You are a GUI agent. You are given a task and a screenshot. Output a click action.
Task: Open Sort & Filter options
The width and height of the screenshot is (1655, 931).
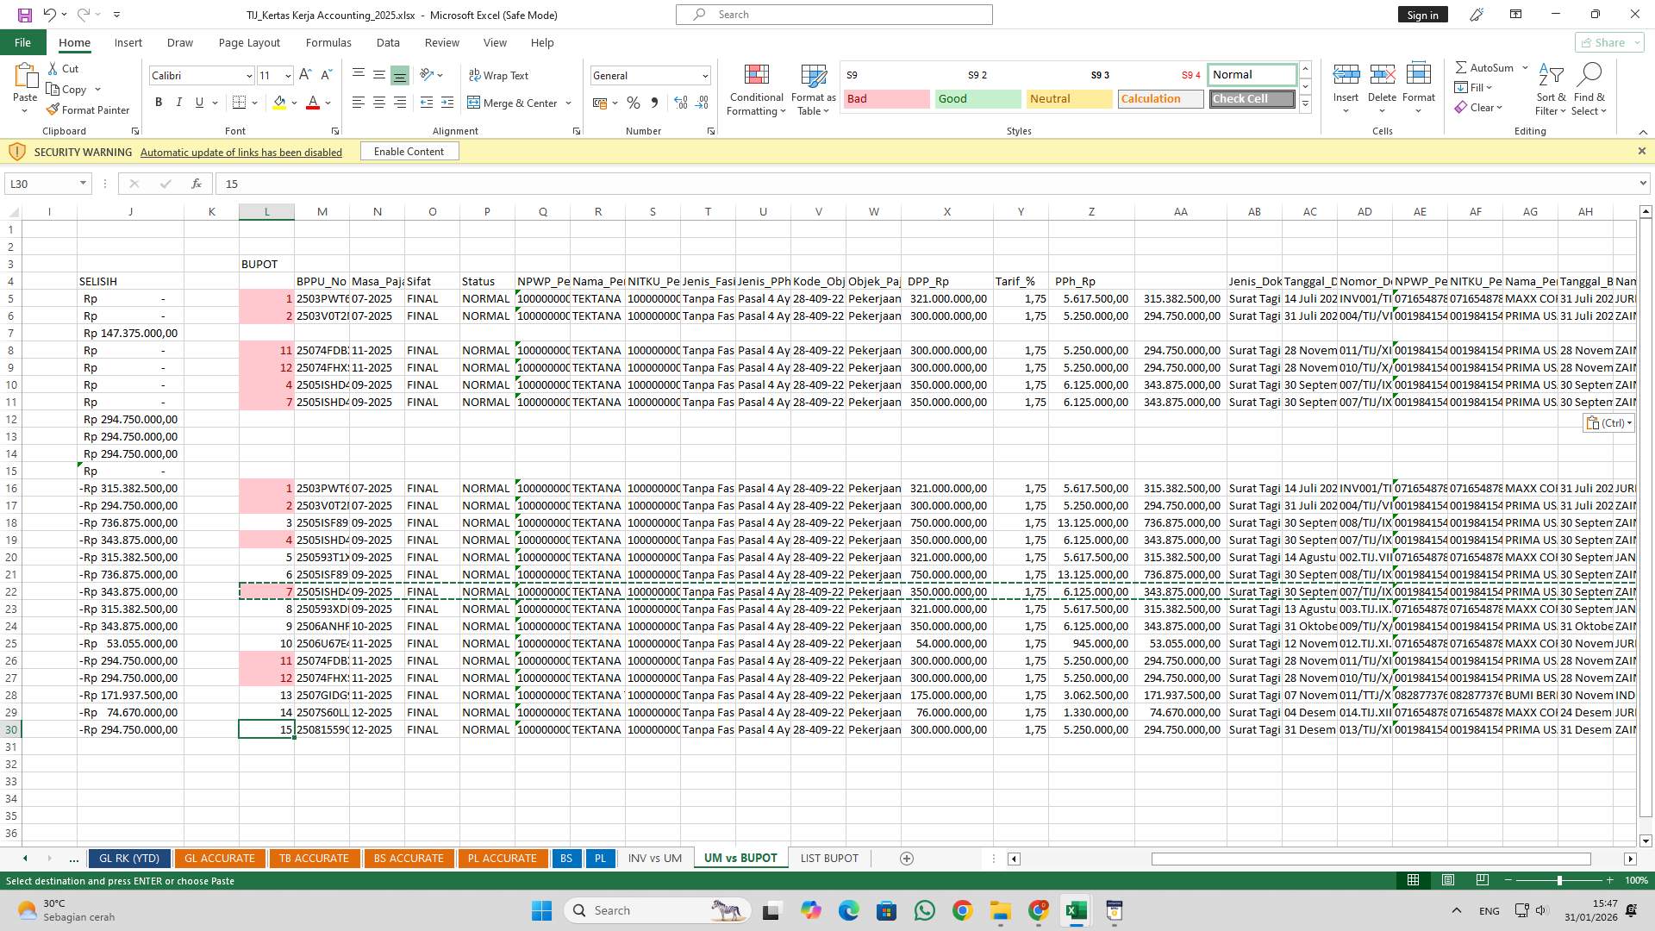point(1550,90)
